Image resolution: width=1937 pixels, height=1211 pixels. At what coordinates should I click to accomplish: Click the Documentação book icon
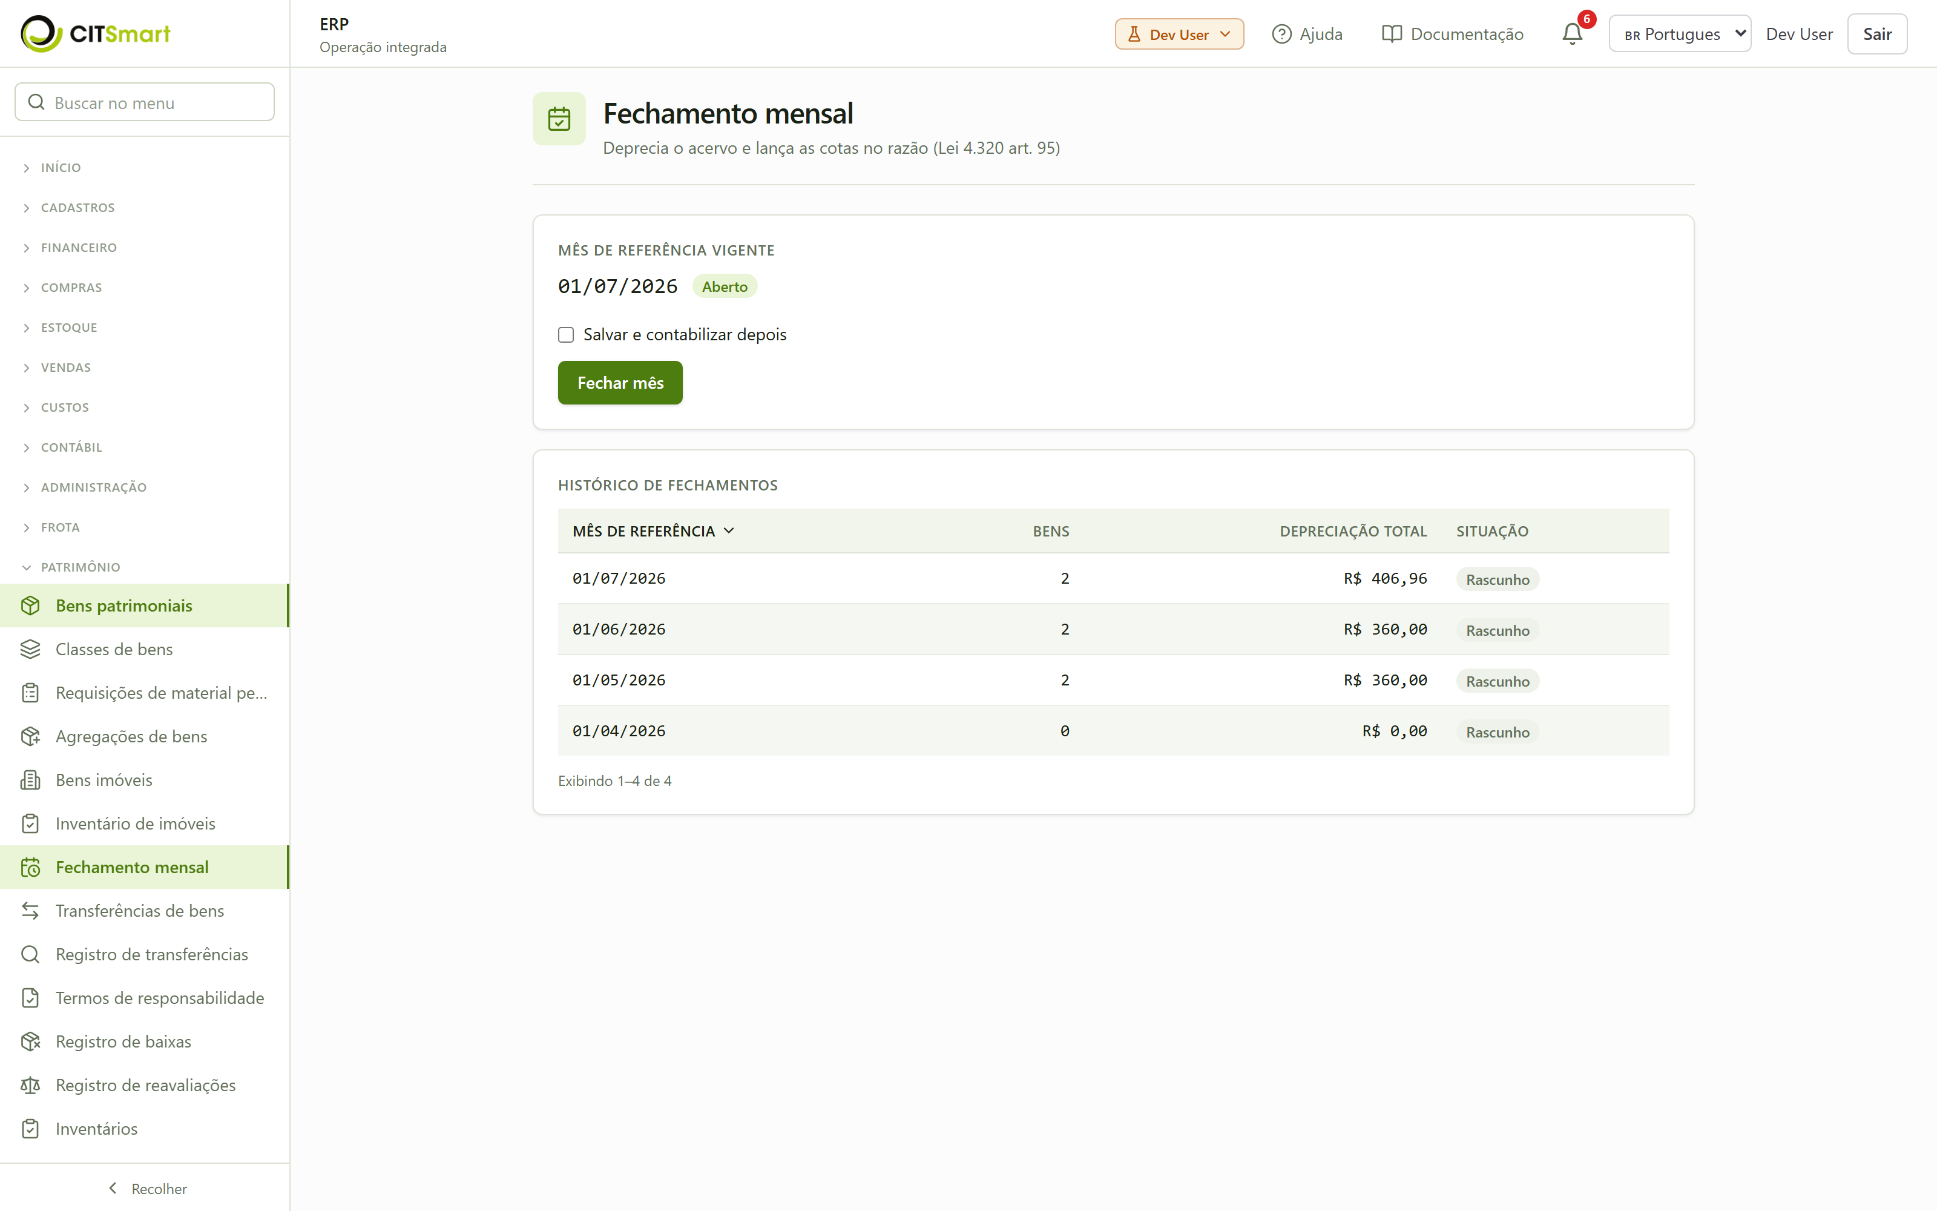(1392, 34)
